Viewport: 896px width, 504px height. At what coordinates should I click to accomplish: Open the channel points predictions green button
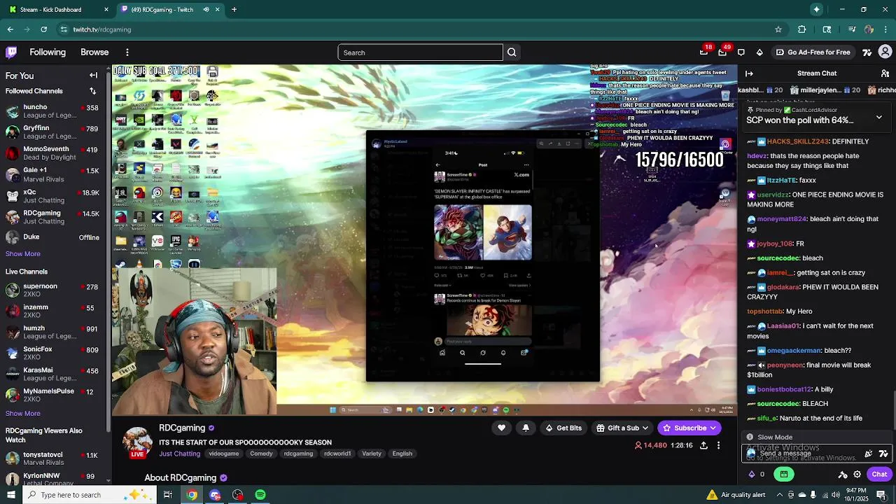point(784,474)
